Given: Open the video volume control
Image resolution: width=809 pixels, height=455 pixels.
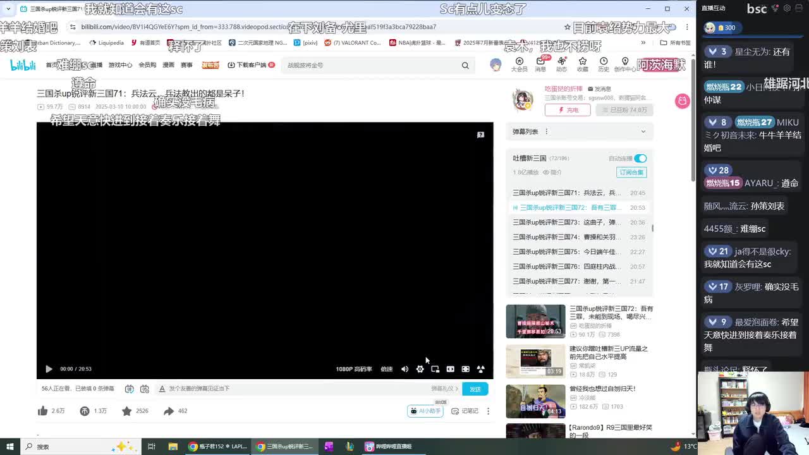Looking at the screenshot, I should point(404,369).
